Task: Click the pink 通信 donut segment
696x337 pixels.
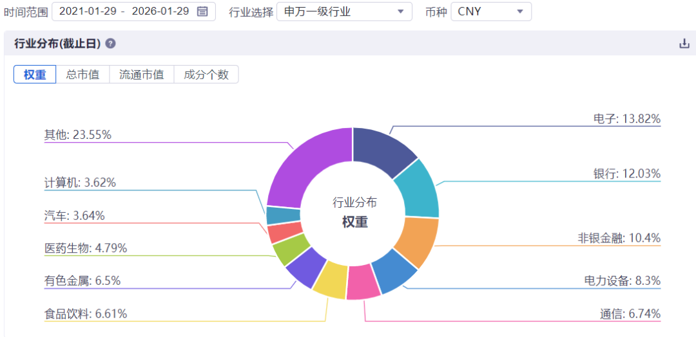Action: tap(363, 282)
